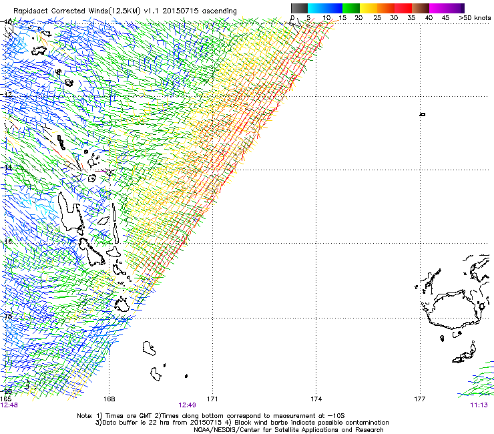Viewport: 494px width, 434px height.
Task: Click the '171' longitude axis label
Action: (x=212, y=399)
